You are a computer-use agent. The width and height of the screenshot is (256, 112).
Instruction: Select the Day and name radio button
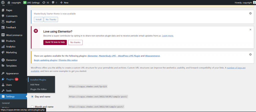(x=32, y=96)
